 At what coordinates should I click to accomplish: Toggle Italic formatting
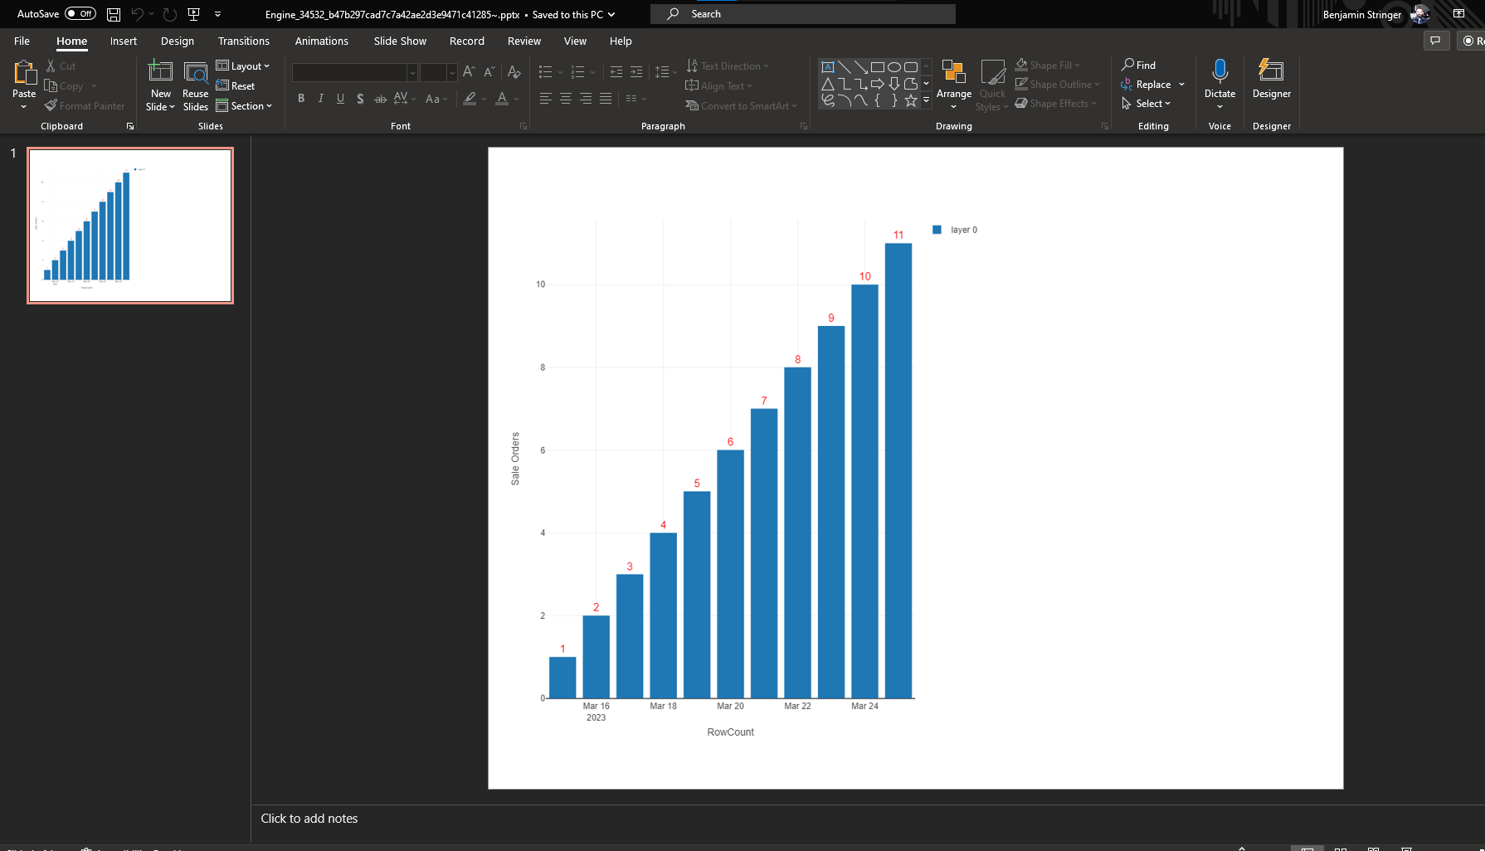coord(321,99)
